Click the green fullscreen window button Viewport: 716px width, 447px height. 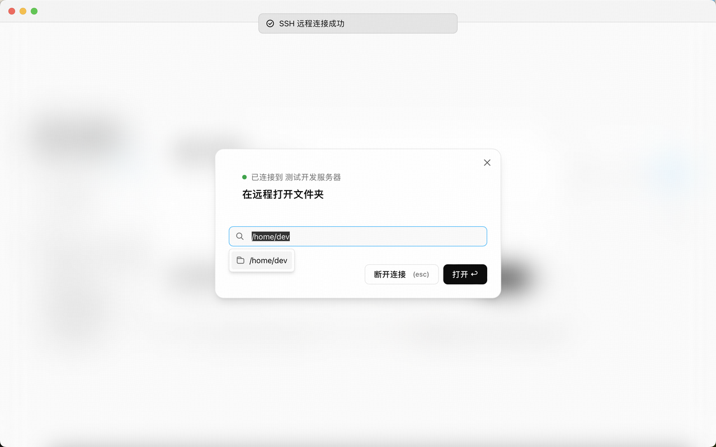tap(34, 11)
